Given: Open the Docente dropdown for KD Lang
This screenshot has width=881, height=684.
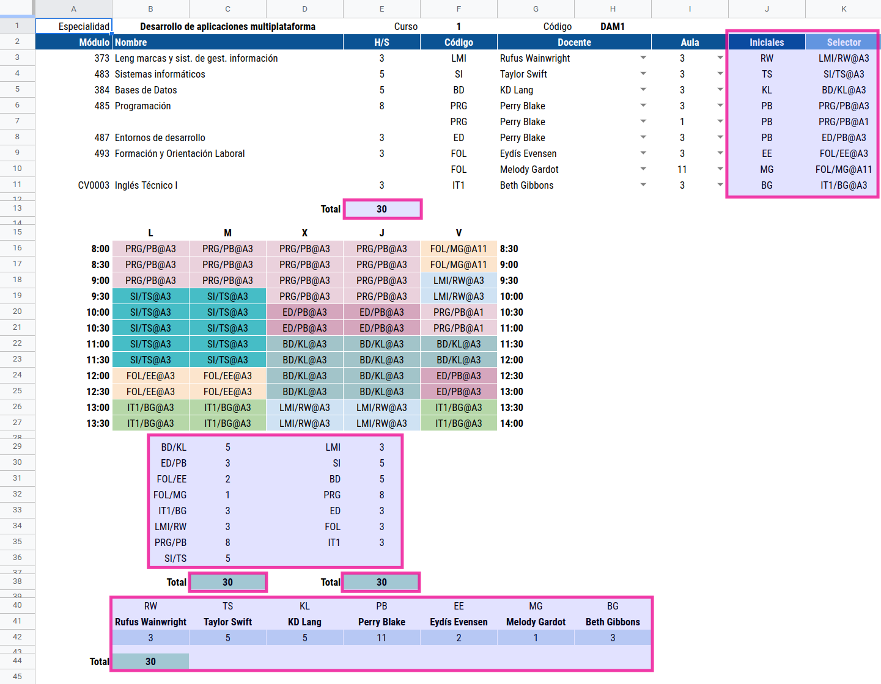Looking at the screenshot, I should [643, 90].
